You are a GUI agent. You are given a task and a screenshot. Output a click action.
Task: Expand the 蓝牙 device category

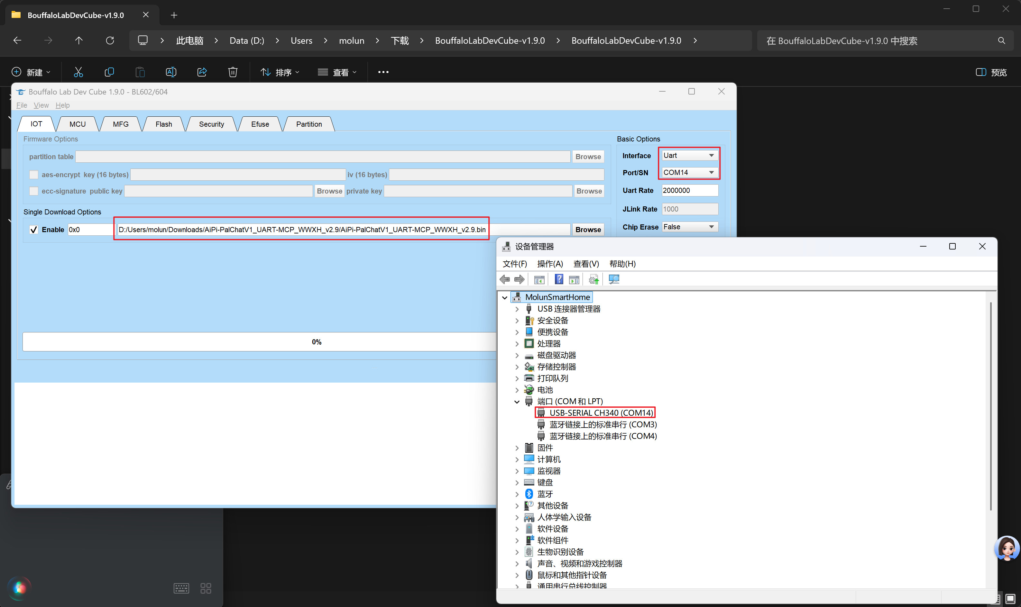(517, 494)
